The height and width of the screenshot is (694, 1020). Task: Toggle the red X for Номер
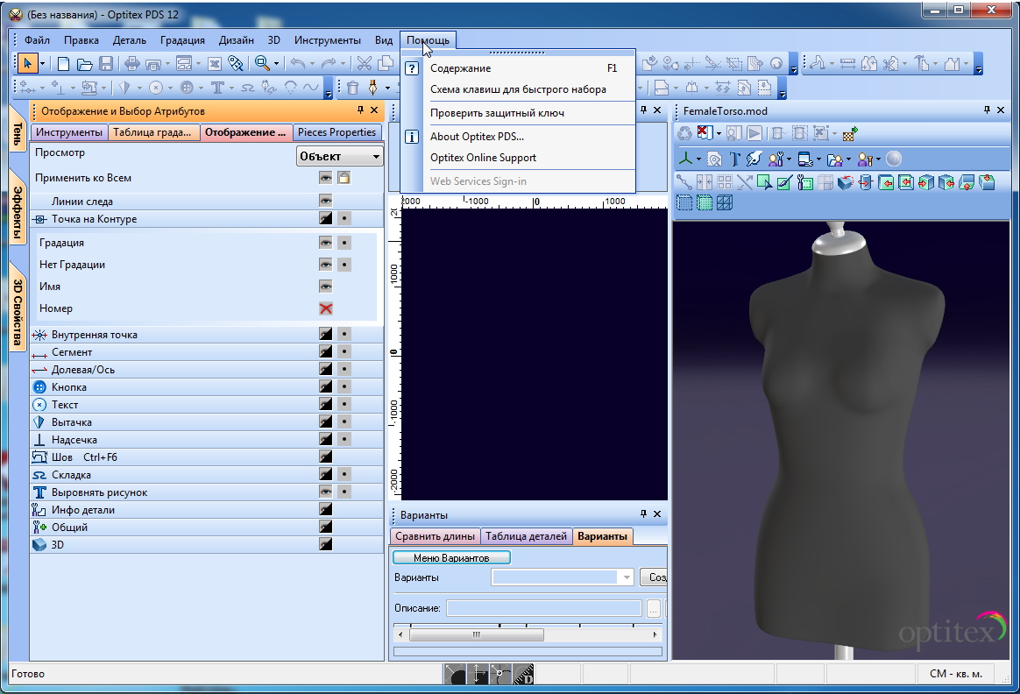[326, 308]
